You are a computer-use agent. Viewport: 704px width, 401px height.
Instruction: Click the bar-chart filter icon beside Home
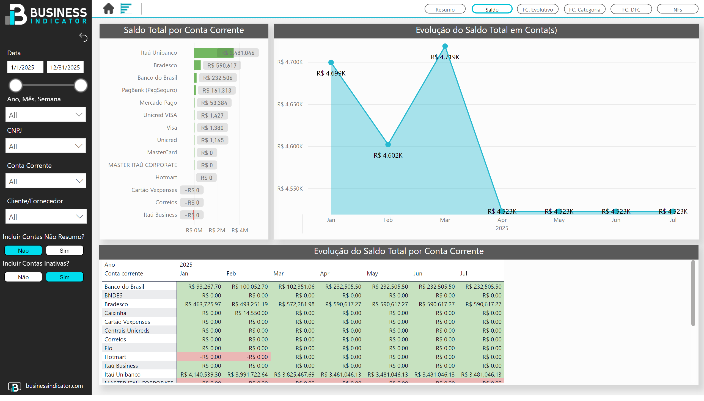[126, 8]
